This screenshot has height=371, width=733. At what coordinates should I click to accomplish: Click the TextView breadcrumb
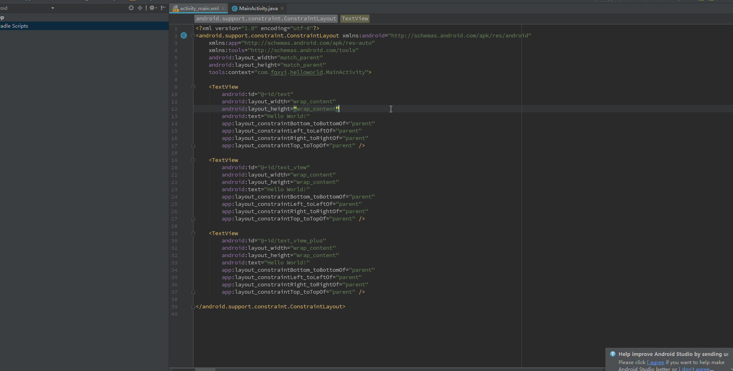355,18
